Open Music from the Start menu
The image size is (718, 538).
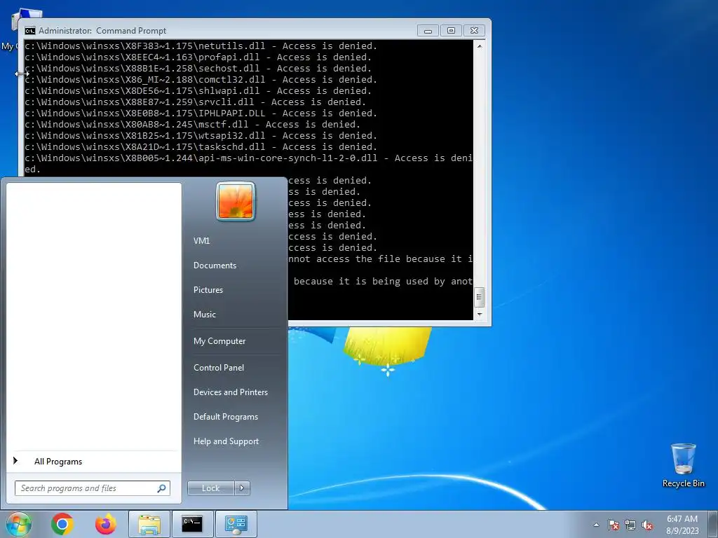click(x=204, y=315)
